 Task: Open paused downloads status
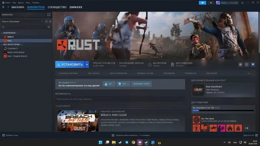click(131, 135)
